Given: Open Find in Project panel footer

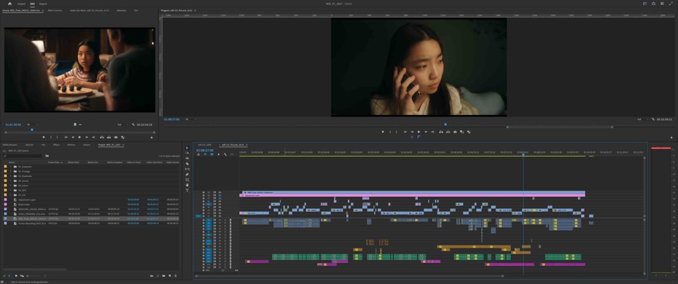Looking at the screenshot, I should [158, 276].
